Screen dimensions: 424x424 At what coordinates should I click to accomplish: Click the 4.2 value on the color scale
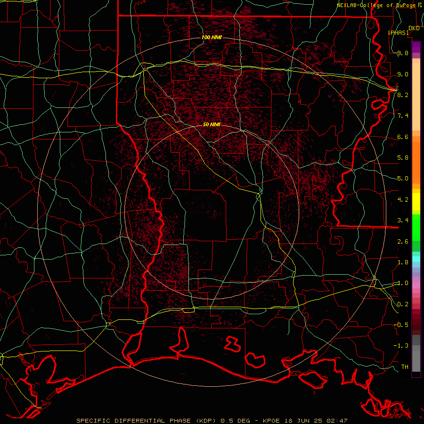(x=403, y=200)
